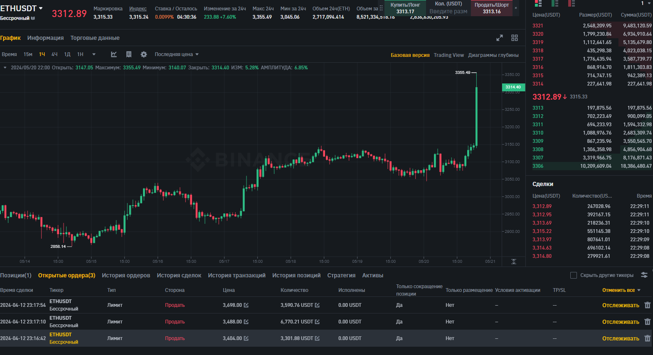Screen dimensions: 653x355
Task: Select the 15м interval
Action: click(x=28, y=54)
